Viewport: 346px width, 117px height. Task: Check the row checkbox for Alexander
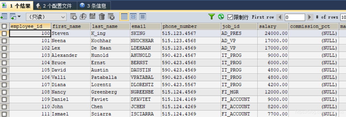coord(4,56)
